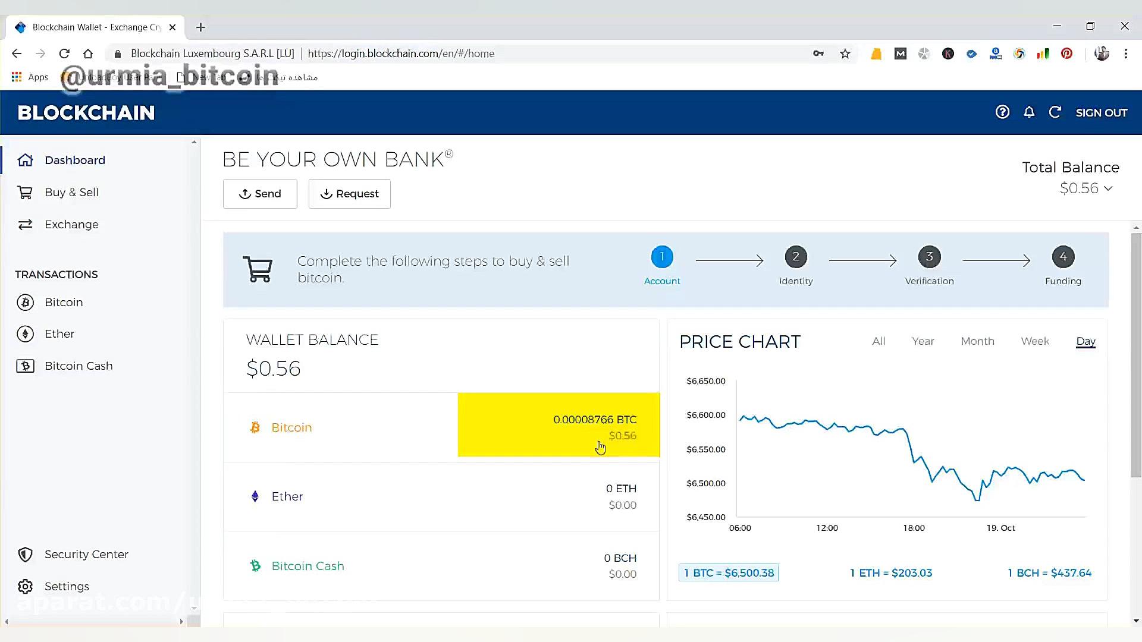Click step 4 Funding circle
1142x642 pixels.
[1063, 257]
